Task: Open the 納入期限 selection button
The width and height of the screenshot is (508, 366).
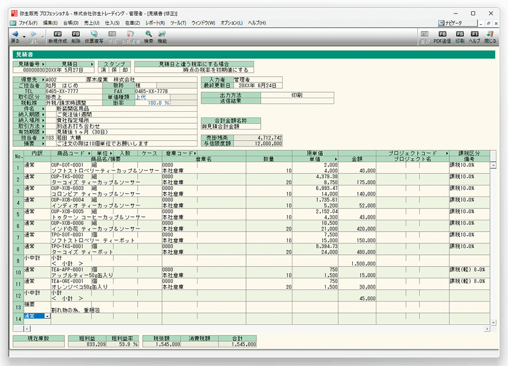Action: [x=29, y=115]
